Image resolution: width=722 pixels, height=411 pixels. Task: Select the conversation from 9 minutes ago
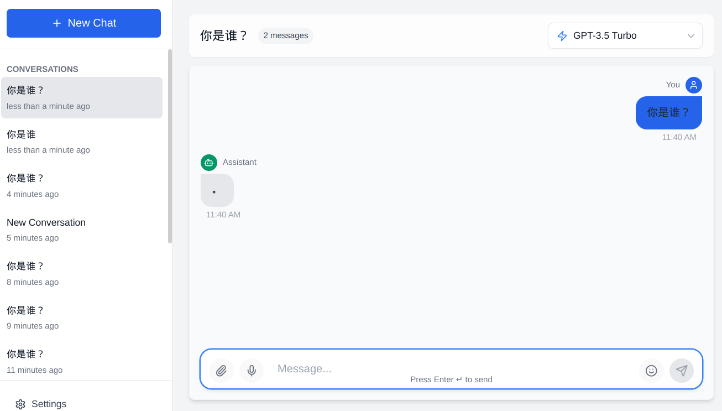point(82,318)
